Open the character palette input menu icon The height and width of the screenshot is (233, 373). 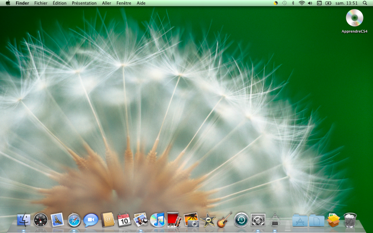tap(319, 3)
